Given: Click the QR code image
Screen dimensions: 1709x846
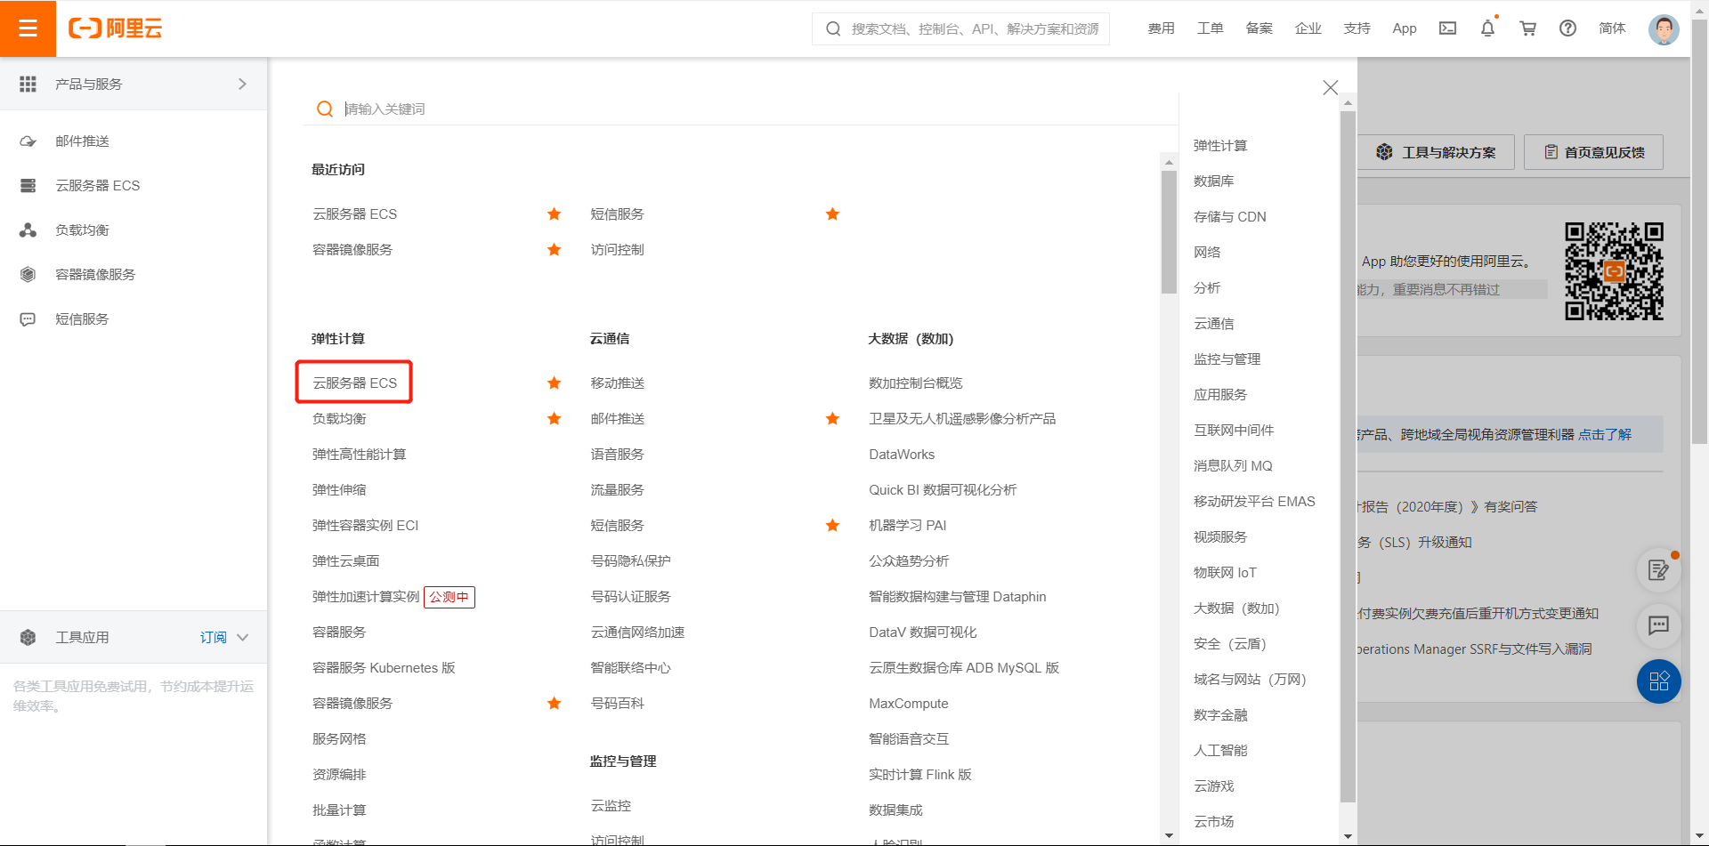Looking at the screenshot, I should (x=1614, y=271).
